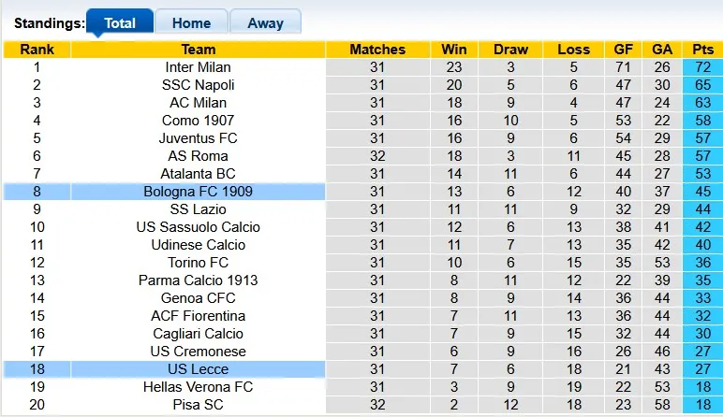This screenshot has width=723, height=417.
Task: Click the Como 1907 team link
Action: click(x=198, y=121)
